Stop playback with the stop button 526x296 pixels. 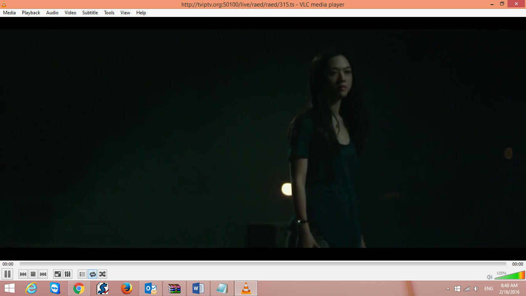click(x=33, y=274)
